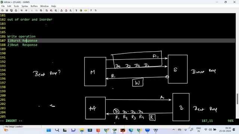Open the Zoom app on the taskbar

(x=148, y=130)
